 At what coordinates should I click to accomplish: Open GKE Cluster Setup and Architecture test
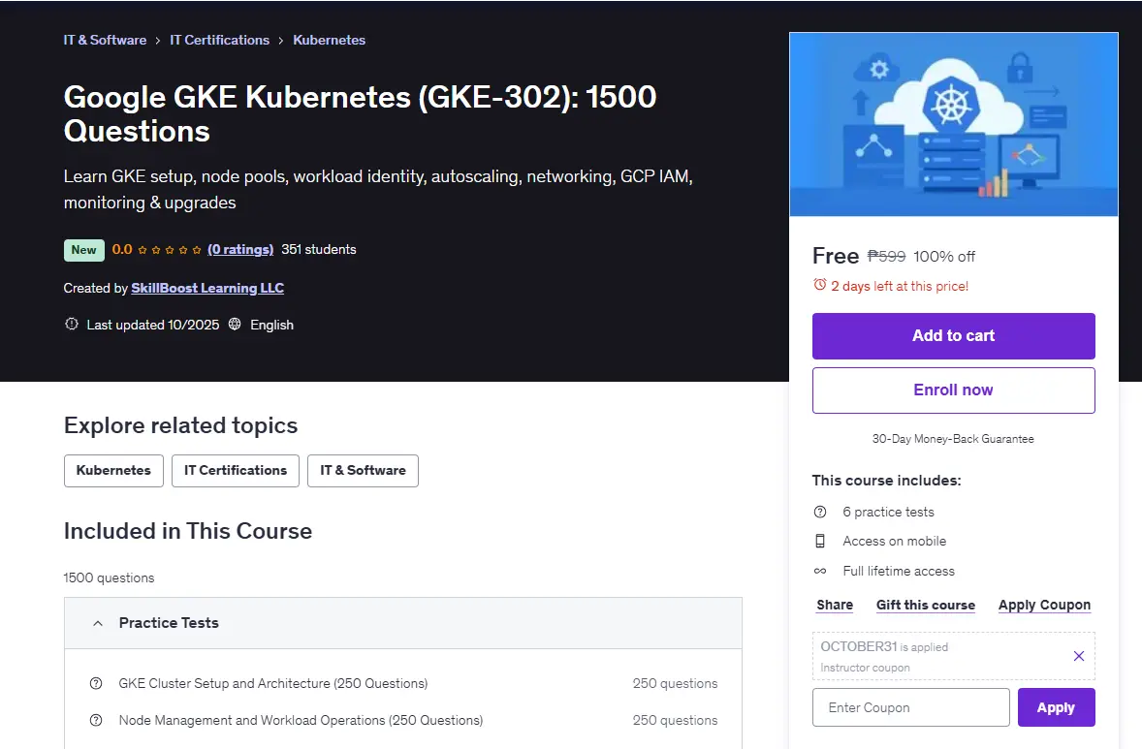click(x=273, y=683)
